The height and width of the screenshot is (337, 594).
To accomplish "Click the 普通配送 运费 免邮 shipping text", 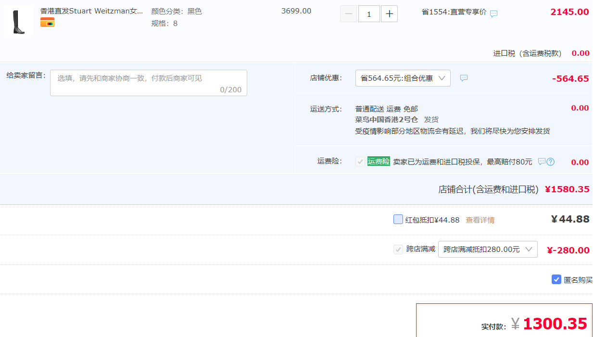I will 387,109.
